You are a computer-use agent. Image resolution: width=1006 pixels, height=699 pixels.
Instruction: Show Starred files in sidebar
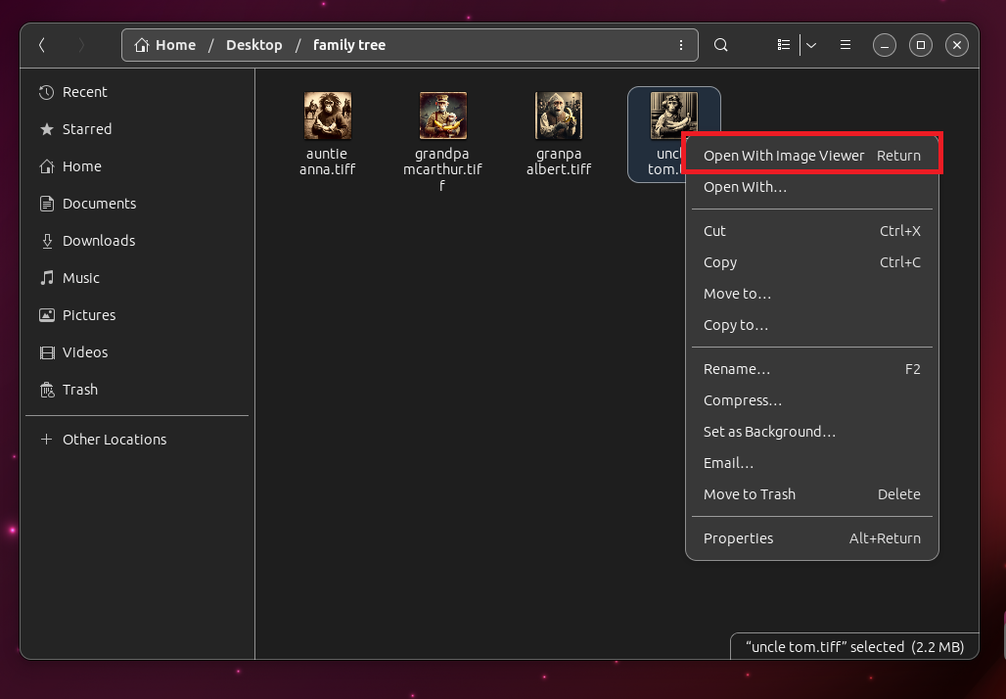click(86, 128)
